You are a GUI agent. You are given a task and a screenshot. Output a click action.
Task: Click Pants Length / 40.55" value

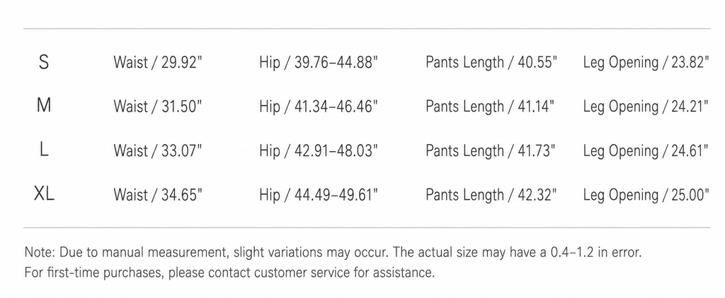(x=491, y=63)
